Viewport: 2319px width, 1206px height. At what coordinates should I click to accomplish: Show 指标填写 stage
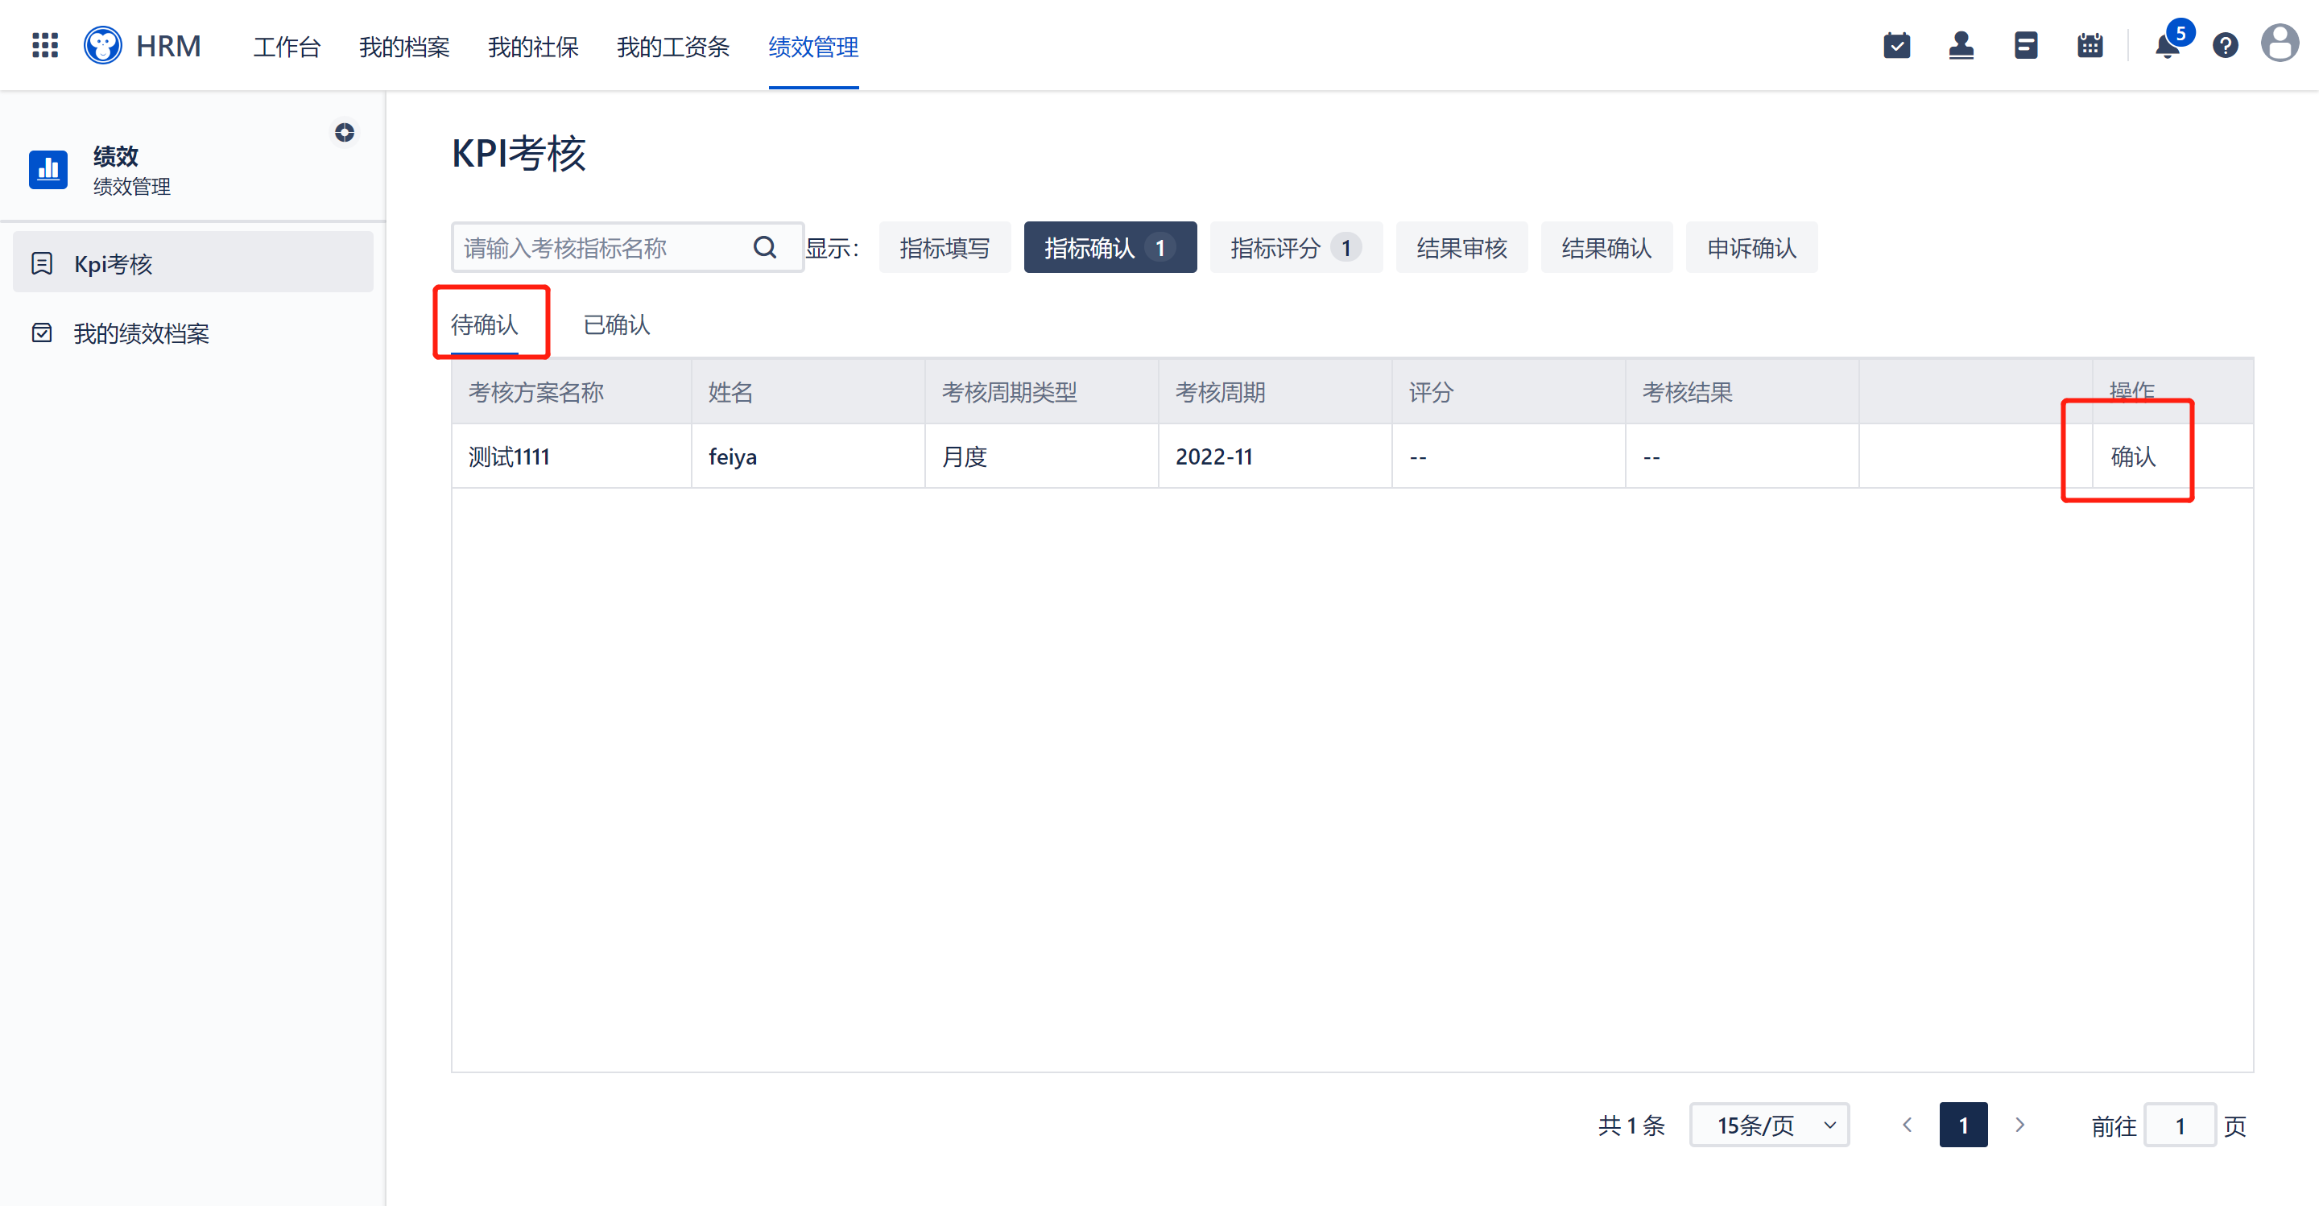945,247
